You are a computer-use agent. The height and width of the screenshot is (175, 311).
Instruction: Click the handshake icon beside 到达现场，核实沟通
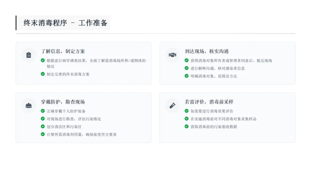tap(172, 55)
